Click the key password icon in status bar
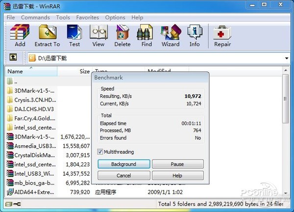This screenshot has height=212, width=294. click(17, 204)
